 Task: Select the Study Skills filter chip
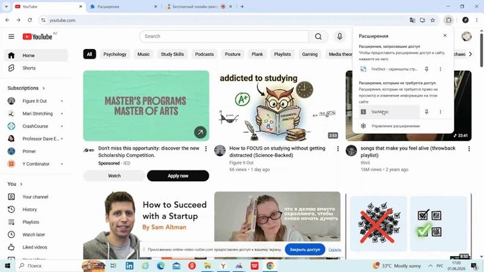[172, 54]
